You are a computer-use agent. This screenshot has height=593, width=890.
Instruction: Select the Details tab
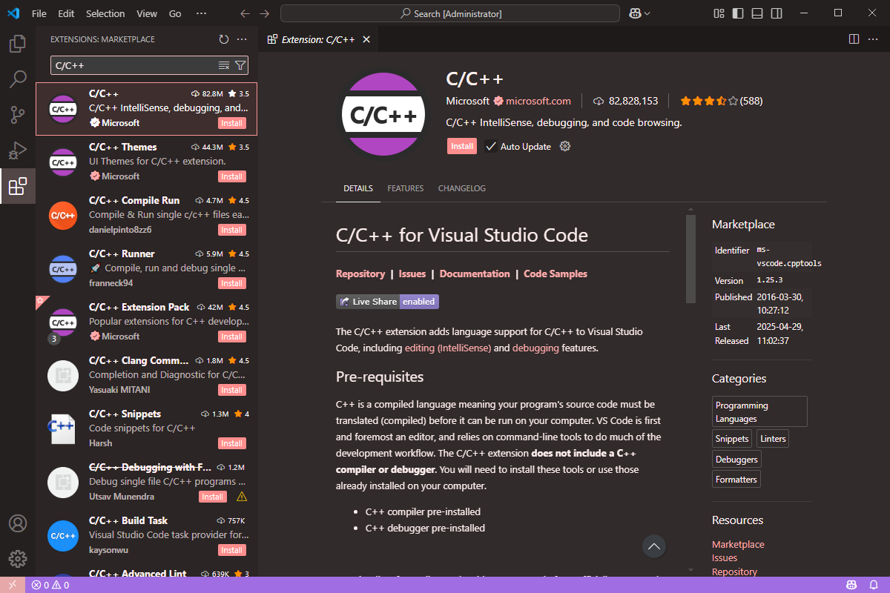[x=358, y=188]
